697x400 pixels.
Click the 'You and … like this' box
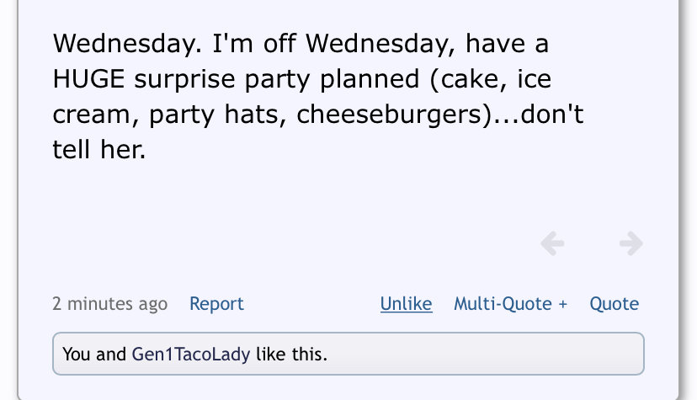coord(348,354)
